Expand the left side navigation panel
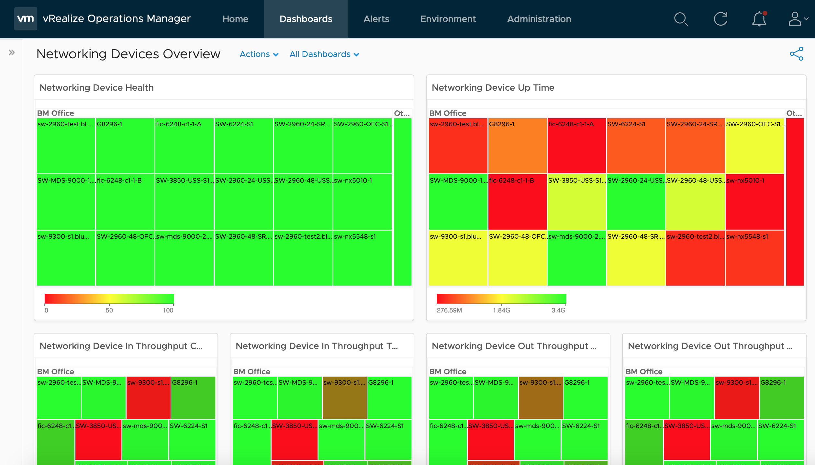 [x=12, y=52]
